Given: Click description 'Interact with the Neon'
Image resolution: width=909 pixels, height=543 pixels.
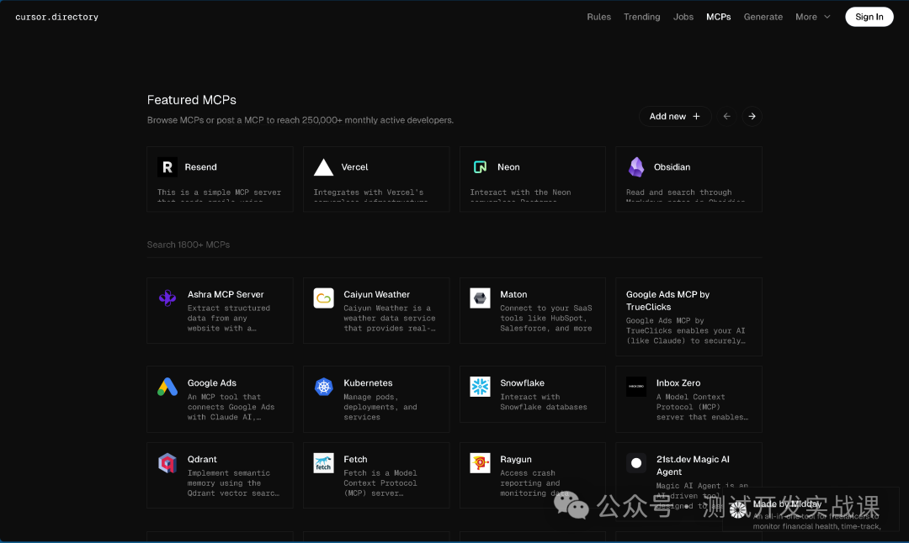Looking at the screenshot, I should (x=521, y=192).
